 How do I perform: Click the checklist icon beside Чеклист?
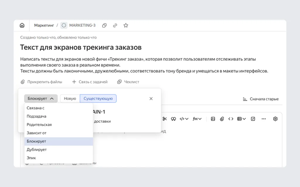(x=119, y=82)
